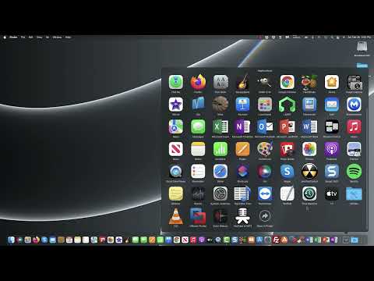374x281 pixels.
Task: Open Time Machine icon in the stack
Action: point(309,194)
